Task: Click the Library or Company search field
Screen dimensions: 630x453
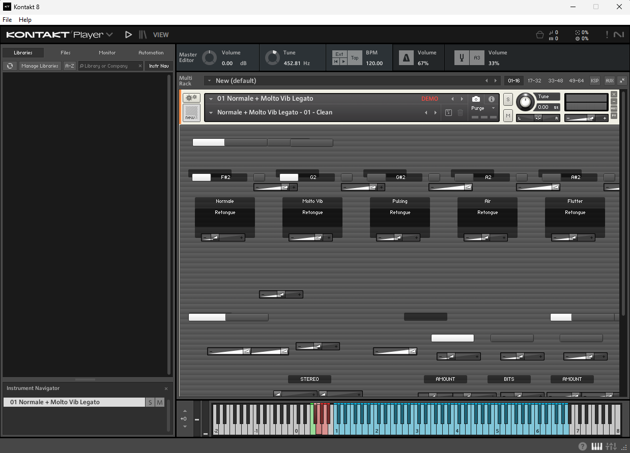Action: [x=109, y=66]
